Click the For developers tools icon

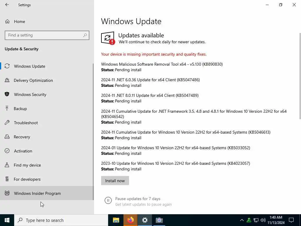click(x=7, y=179)
